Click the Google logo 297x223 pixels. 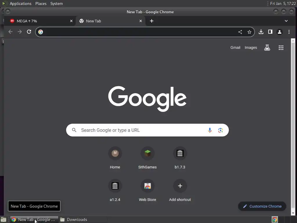click(147, 99)
